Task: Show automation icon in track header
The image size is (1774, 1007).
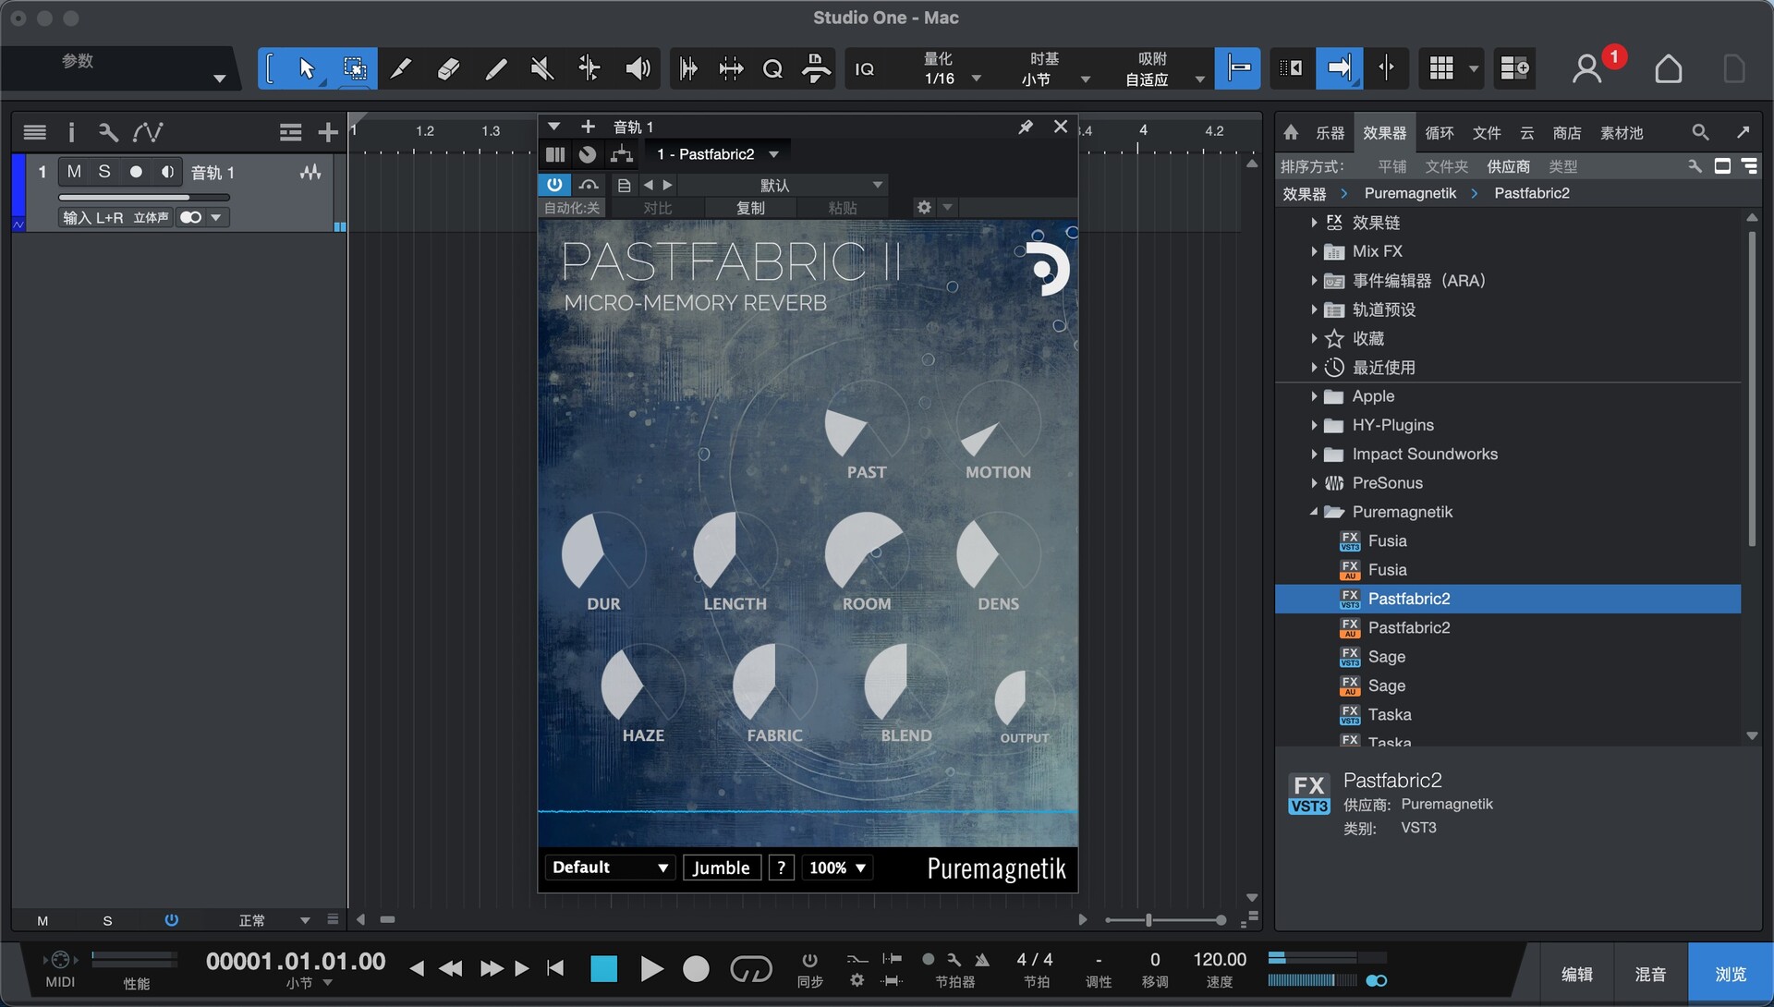Action: (x=148, y=133)
